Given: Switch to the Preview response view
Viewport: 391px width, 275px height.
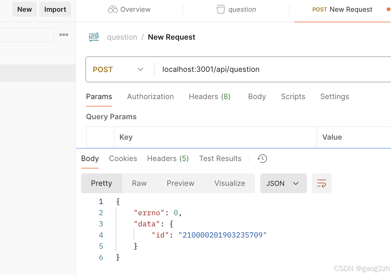Looking at the screenshot, I should pyautogui.click(x=180, y=183).
